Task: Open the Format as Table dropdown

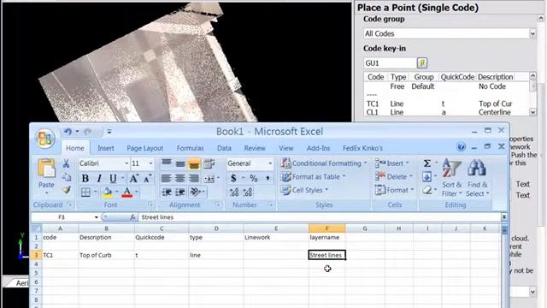Action: (x=313, y=177)
